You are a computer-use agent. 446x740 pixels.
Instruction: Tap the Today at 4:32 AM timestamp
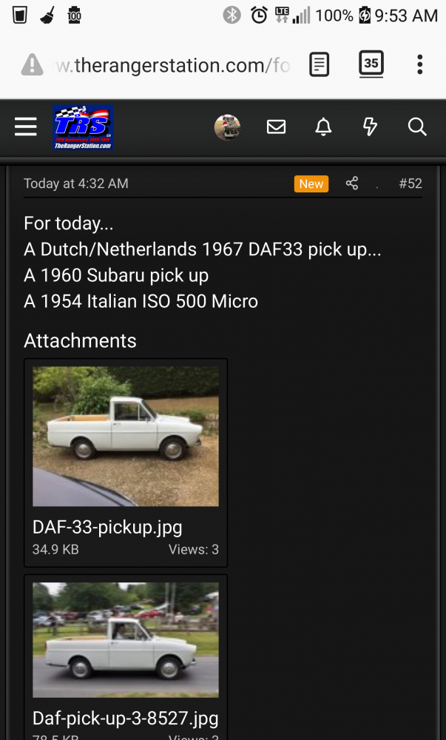[75, 184]
